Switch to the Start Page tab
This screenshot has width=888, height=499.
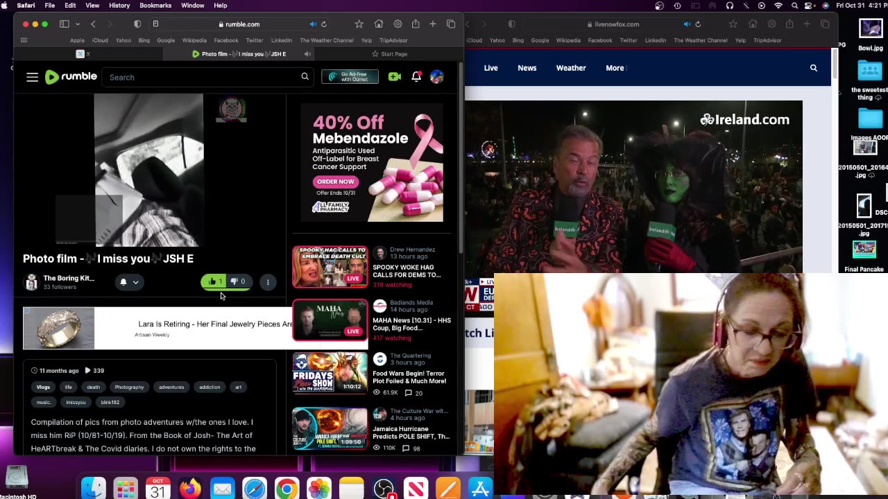389,54
